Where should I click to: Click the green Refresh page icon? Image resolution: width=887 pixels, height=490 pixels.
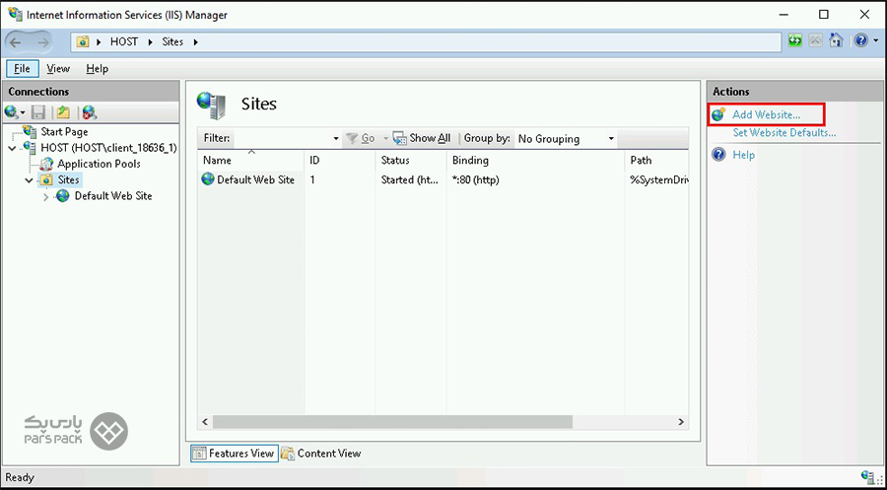795,41
